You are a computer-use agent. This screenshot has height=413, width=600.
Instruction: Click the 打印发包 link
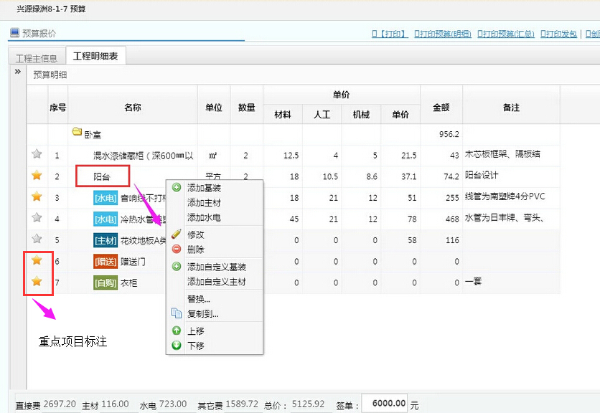(558, 34)
